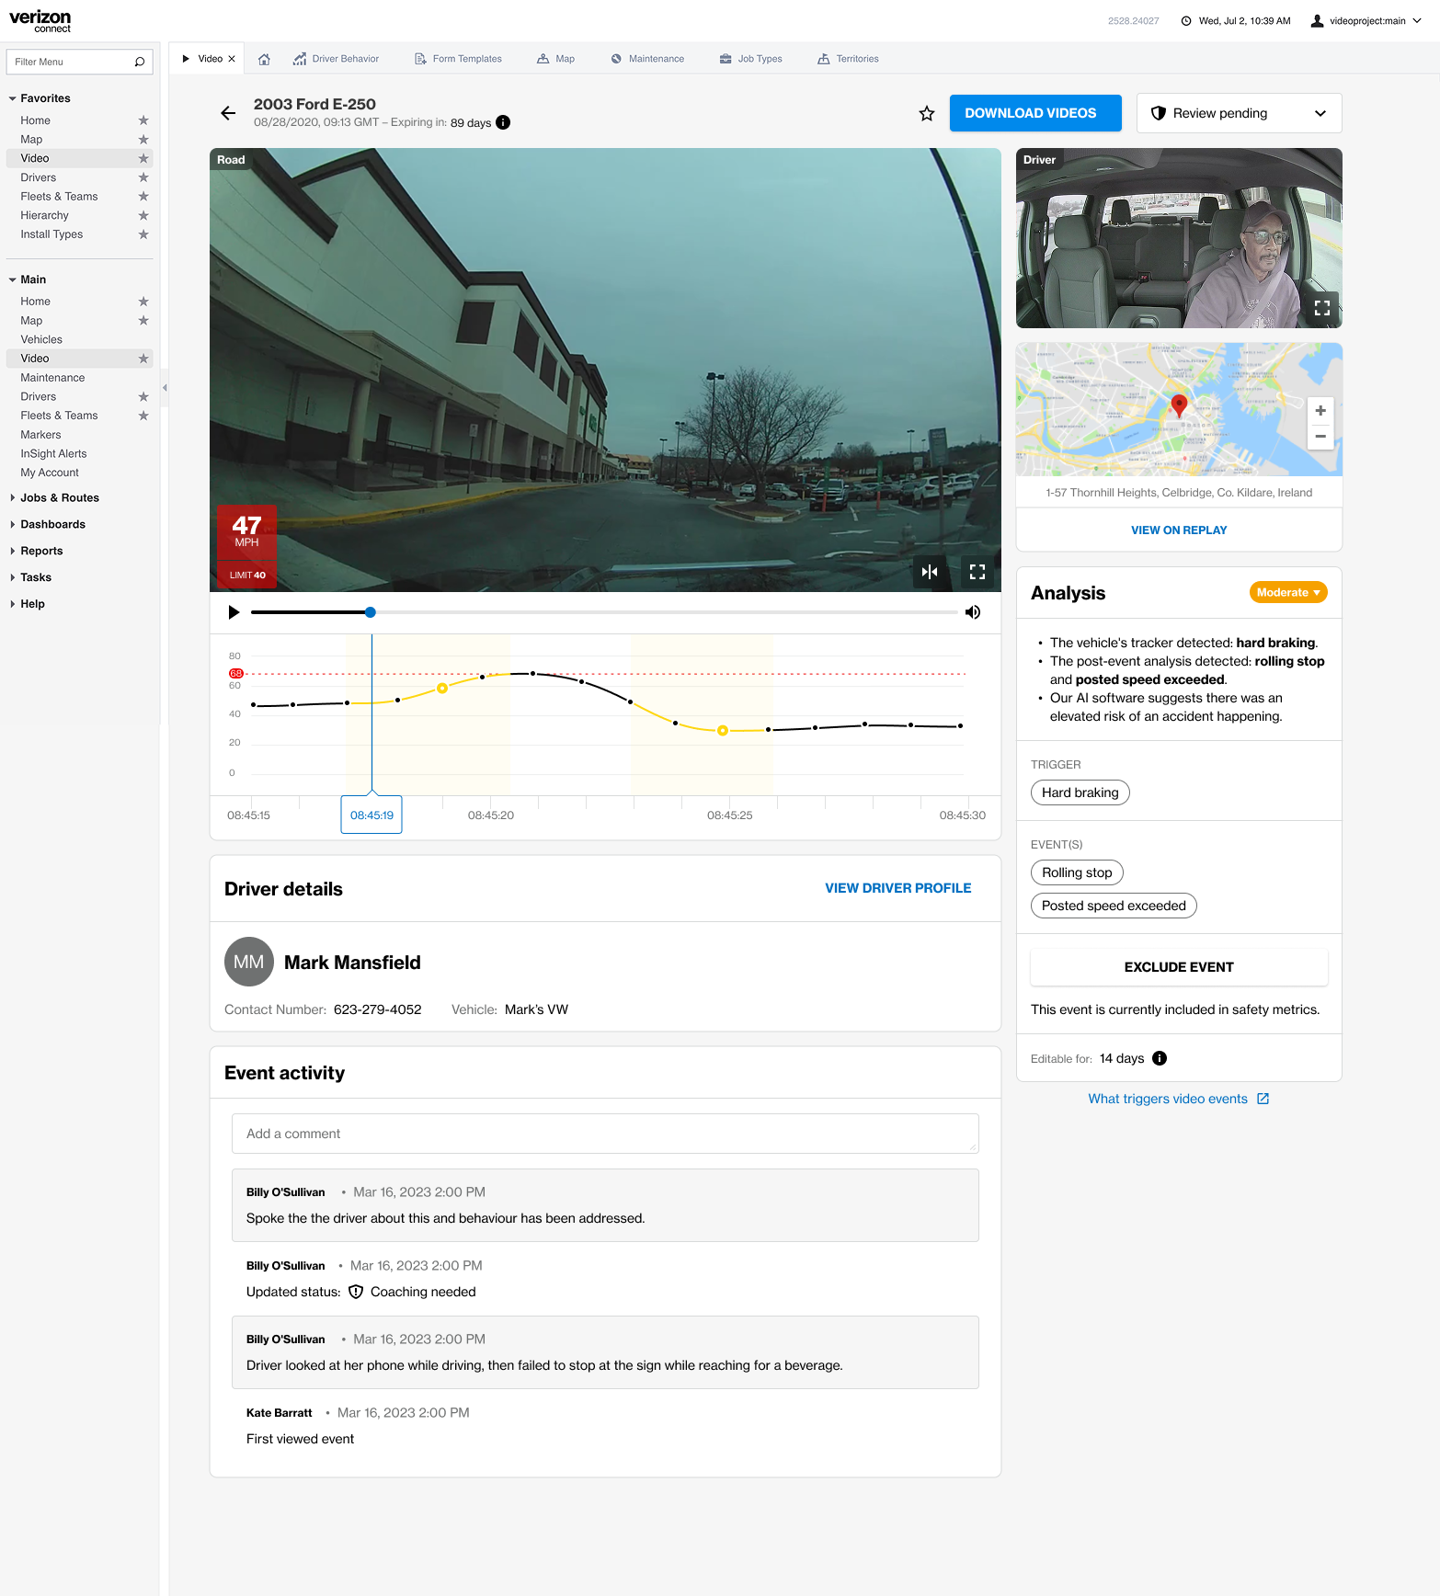
Task: Toggle favorite star for Video in Main
Action: (x=143, y=359)
